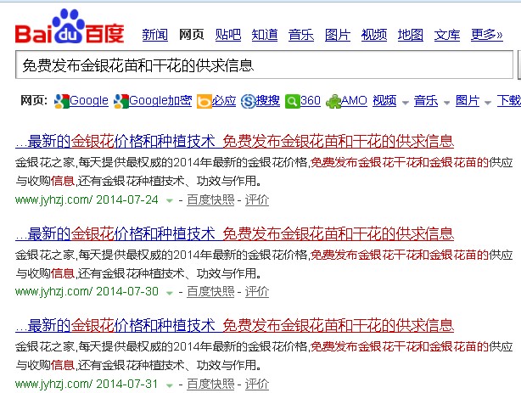Image resolution: width=521 pixels, height=393 pixels.
Task: Open the result title dated 2014-07-24
Action: [x=234, y=142]
